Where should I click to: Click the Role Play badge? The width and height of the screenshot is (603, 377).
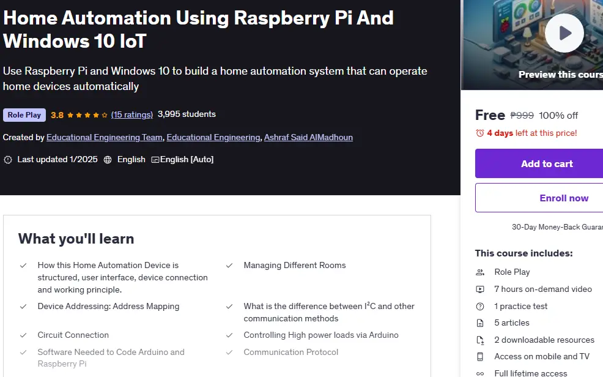tap(24, 115)
